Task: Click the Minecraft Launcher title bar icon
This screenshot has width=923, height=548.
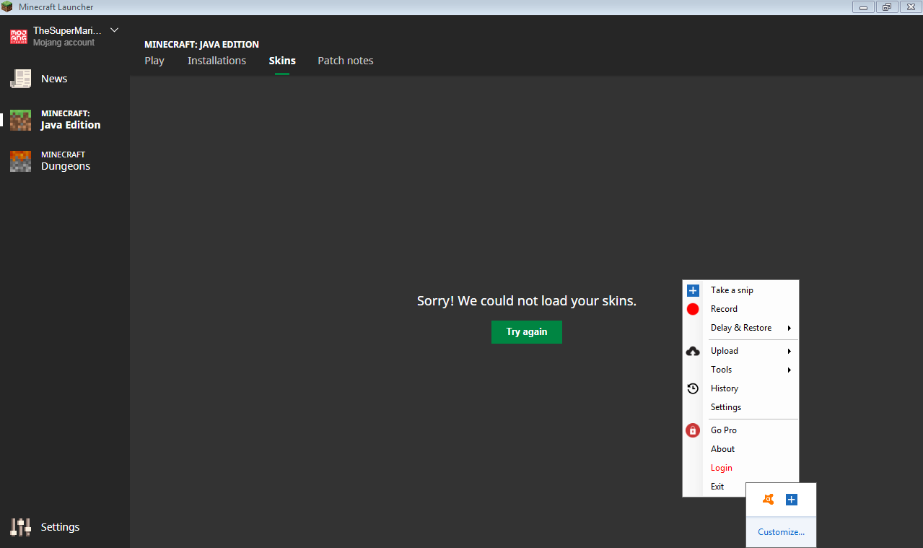Action: point(7,7)
